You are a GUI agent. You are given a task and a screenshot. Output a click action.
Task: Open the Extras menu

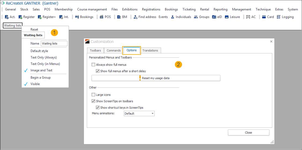coord(279,9)
